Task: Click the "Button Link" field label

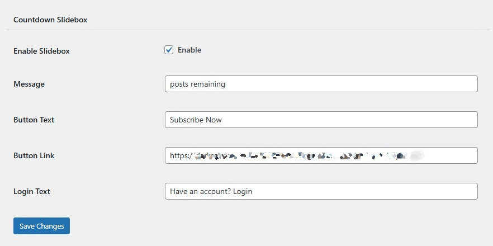Action: click(x=34, y=156)
